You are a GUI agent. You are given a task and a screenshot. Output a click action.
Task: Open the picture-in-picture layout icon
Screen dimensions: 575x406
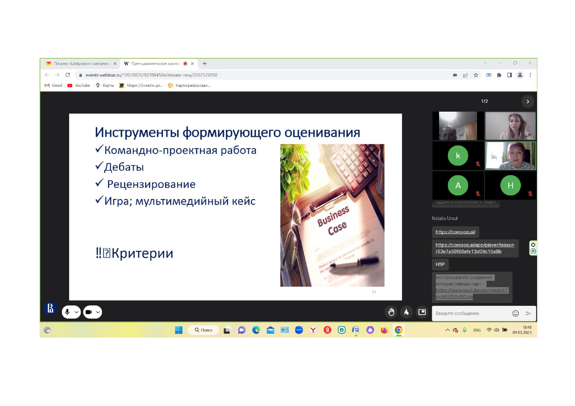[x=422, y=312]
